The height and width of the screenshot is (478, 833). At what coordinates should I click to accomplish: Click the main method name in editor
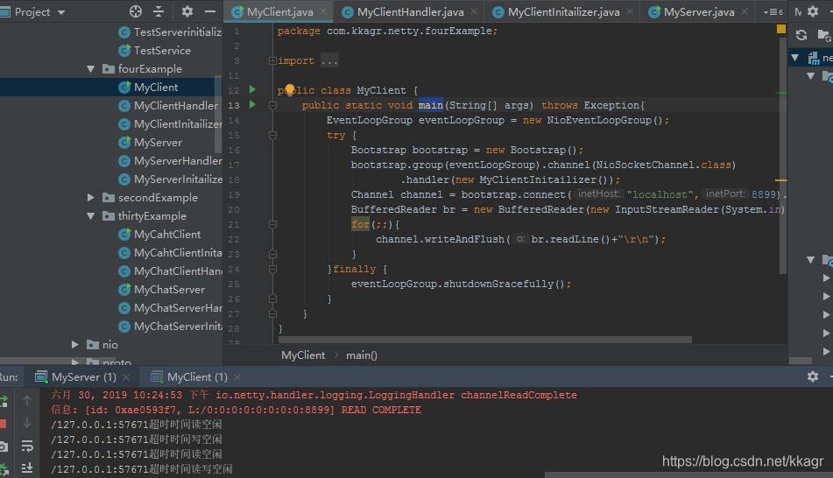click(430, 105)
